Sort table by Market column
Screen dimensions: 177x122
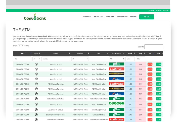80,53
